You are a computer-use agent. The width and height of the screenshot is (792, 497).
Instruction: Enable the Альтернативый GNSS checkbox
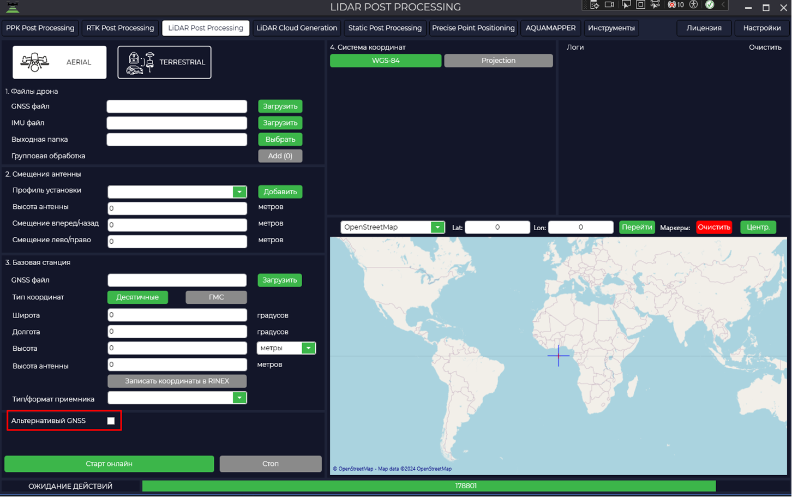111,421
